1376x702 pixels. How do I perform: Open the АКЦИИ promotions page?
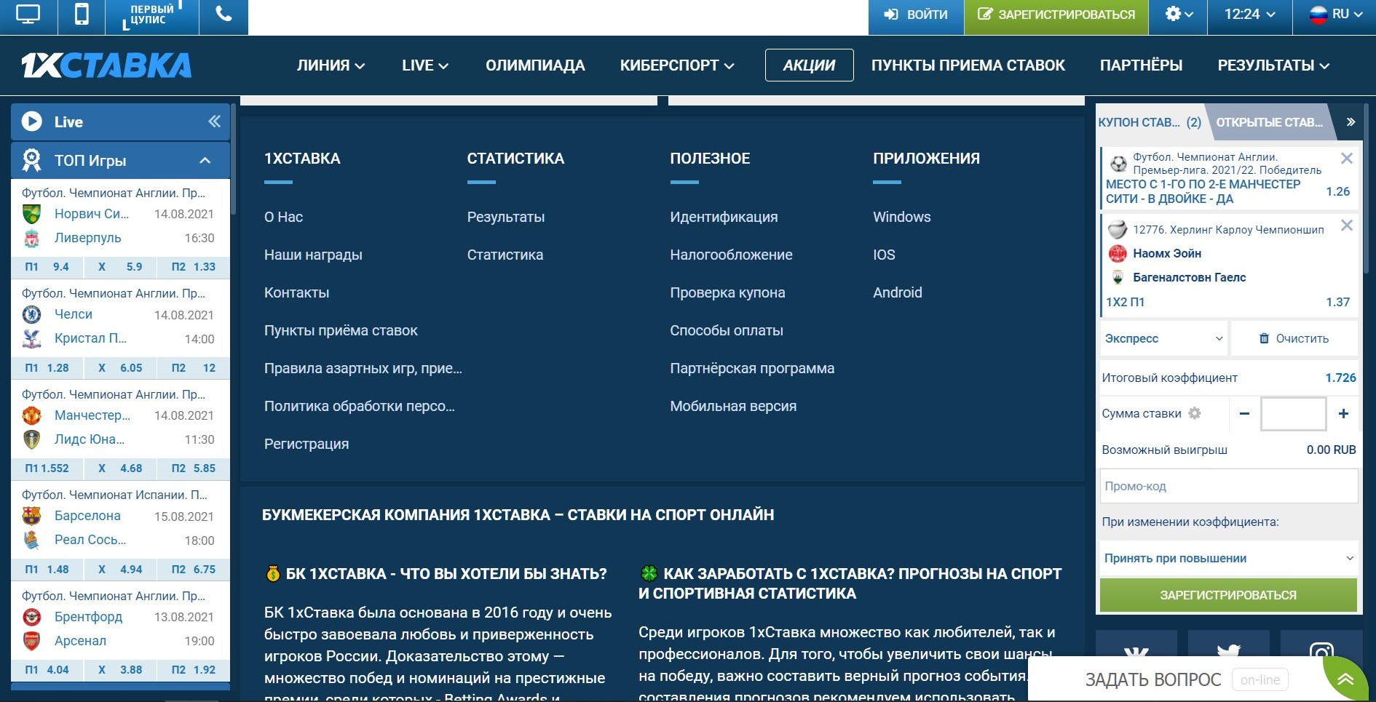809,65
